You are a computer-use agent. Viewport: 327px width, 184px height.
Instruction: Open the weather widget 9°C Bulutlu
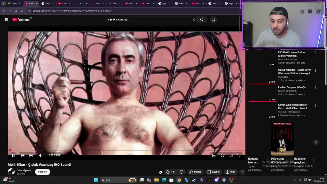tap(9, 180)
